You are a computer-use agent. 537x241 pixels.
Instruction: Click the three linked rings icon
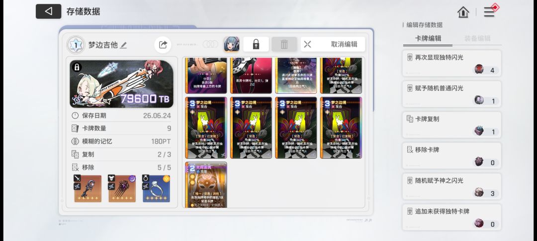[210, 44]
